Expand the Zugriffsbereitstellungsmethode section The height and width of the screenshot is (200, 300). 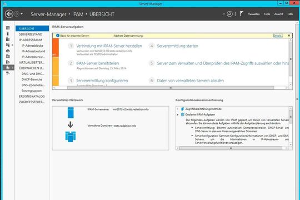pos(178,109)
